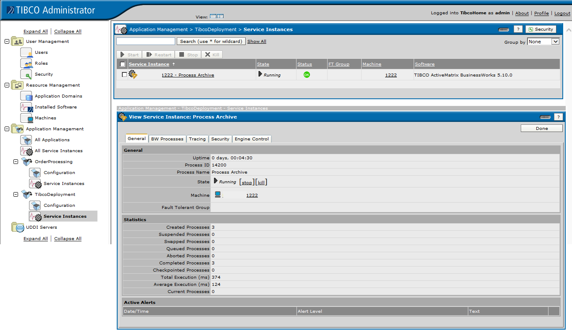Open Configuration under OrderProcessing
The image size is (572, 330).
(35, 172)
